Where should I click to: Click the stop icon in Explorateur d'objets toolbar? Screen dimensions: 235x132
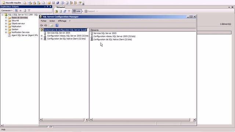[x=21, y=11]
